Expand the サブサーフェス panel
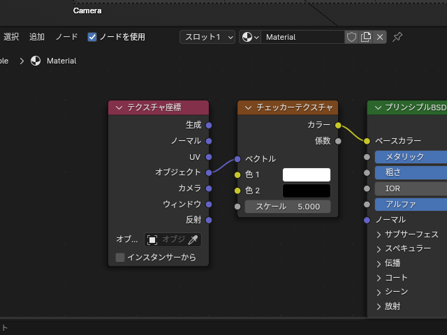This screenshot has width=447, height=335. (379, 234)
